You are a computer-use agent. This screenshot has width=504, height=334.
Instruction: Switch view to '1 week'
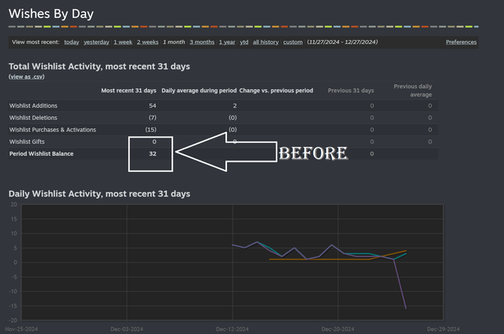tap(123, 42)
